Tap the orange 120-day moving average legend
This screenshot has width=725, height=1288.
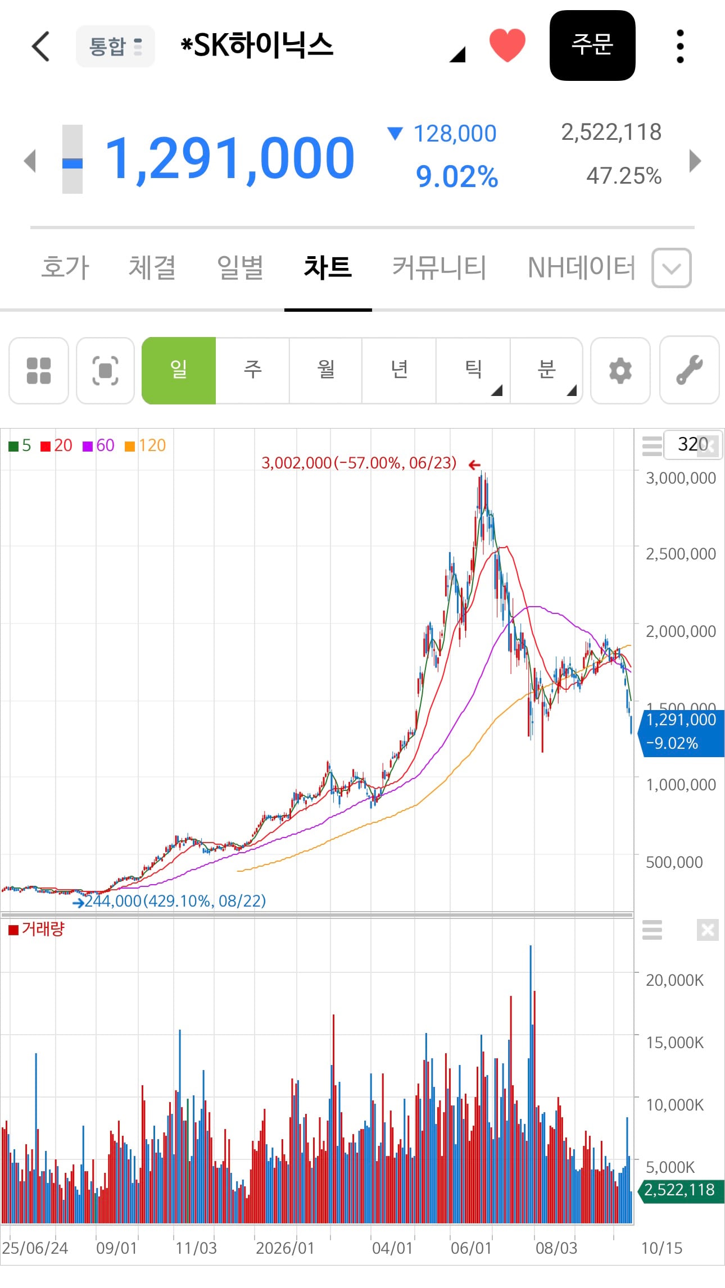click(x=145, y=446)
